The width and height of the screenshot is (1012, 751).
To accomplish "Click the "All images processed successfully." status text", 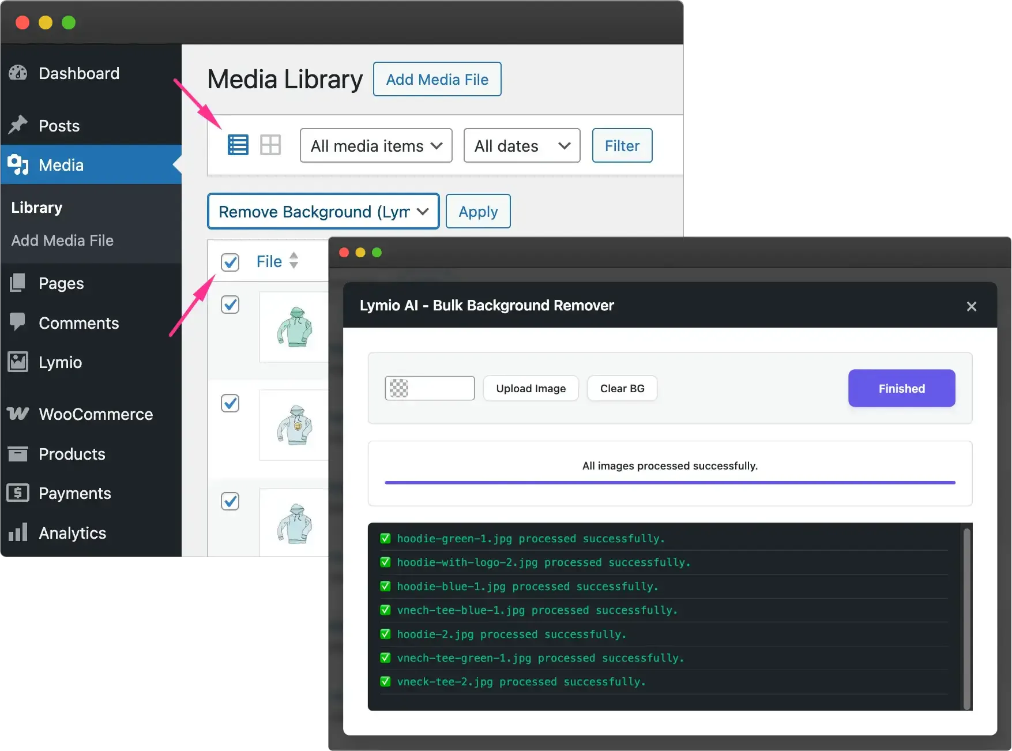I will tap(669, 465).
